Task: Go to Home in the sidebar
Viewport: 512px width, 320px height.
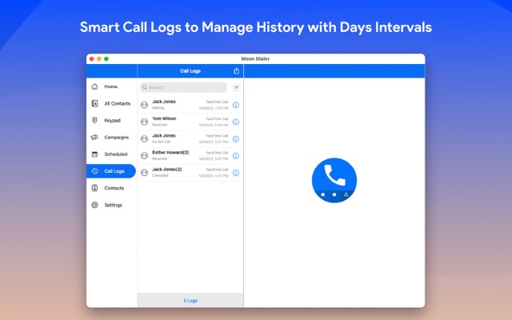Action: [110, 86]
